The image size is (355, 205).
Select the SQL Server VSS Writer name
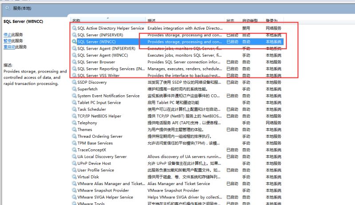(98, 75)
